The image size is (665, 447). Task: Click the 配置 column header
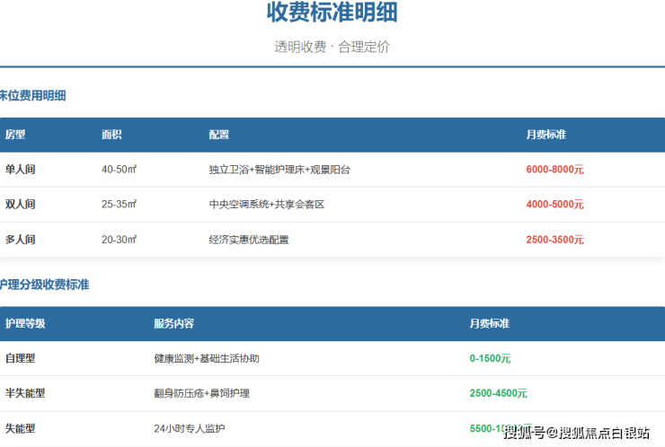[x=218, y=135]
